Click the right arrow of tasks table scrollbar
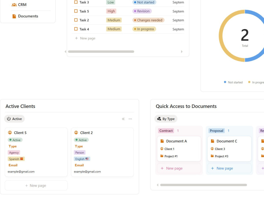The width and height of the screenshot is (264, 198). 182,51
